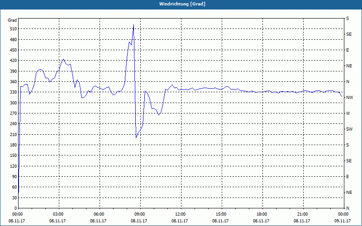Screen dimensions: 362x226
Task: Click the NW compass label
Action: click(349, 98)
